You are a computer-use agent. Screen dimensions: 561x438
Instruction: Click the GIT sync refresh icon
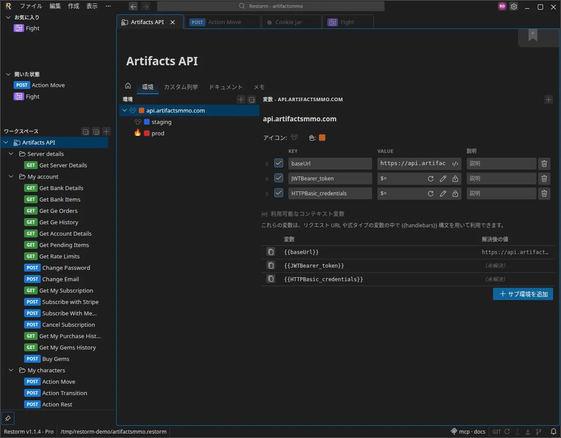507,431
